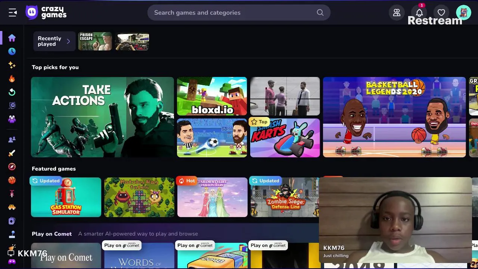Open the Prison Escape recent game
The height and width of the screenshot is (269, 478).
95,41
